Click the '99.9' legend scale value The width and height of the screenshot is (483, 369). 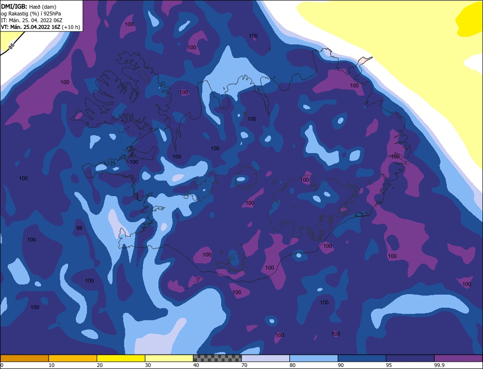click(439, 365)
